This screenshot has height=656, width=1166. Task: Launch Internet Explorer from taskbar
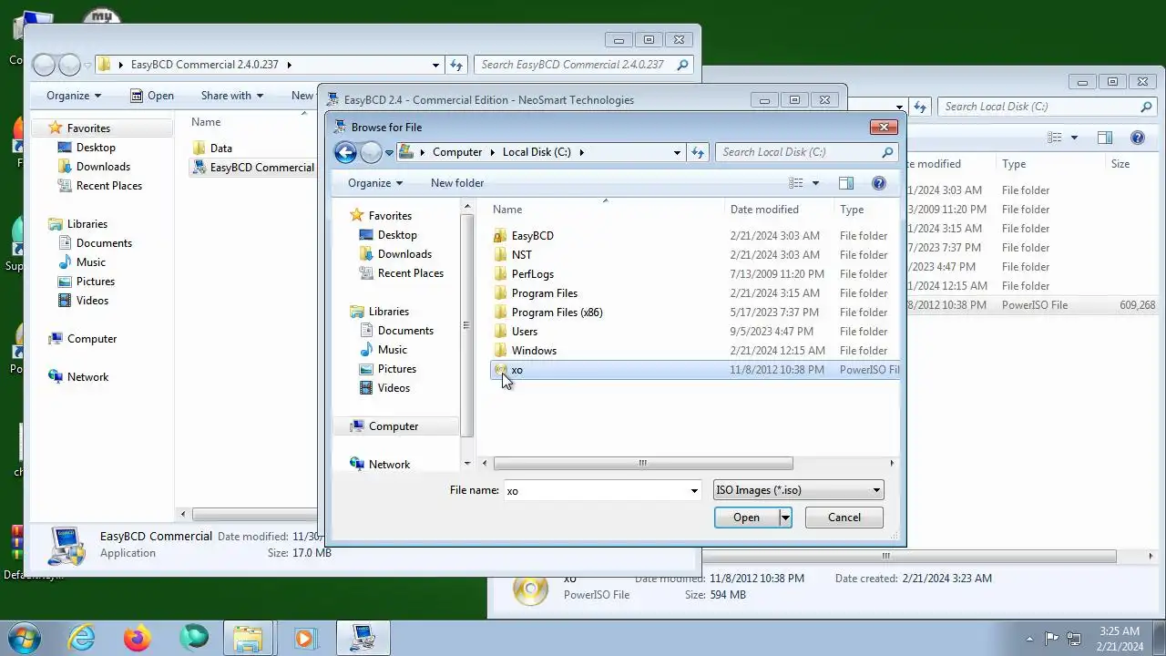coord(82,637)
